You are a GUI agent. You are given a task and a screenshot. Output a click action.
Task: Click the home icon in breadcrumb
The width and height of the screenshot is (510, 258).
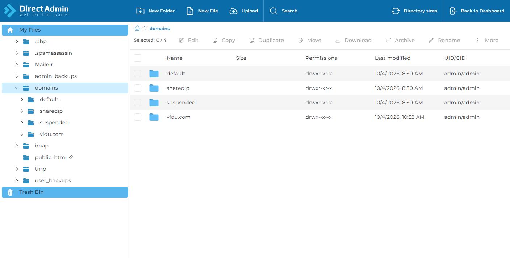coord(137,28)
